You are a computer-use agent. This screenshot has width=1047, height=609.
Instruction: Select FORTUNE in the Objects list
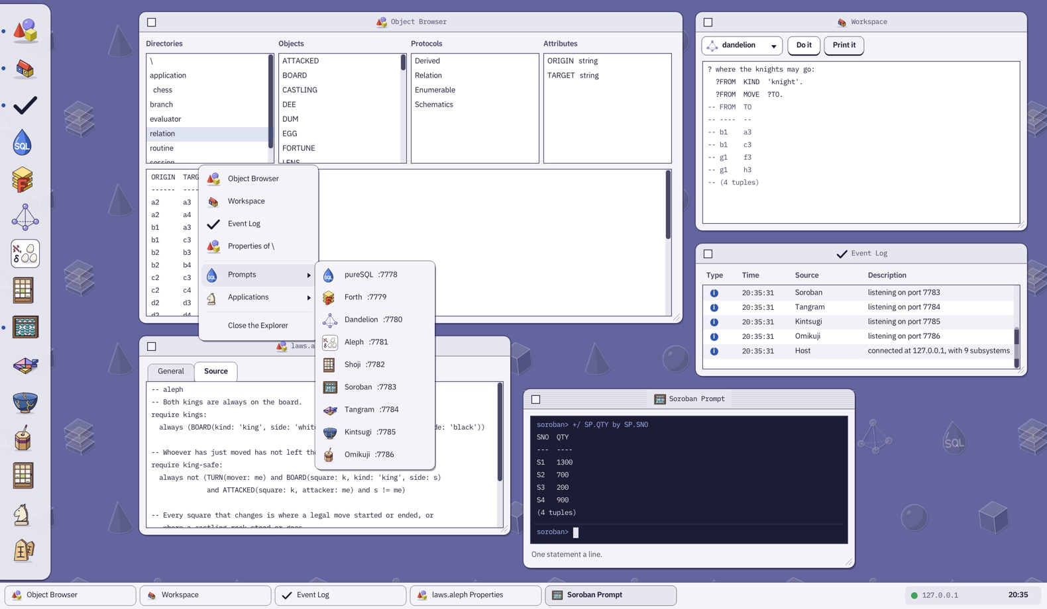[x=340, y=148]
